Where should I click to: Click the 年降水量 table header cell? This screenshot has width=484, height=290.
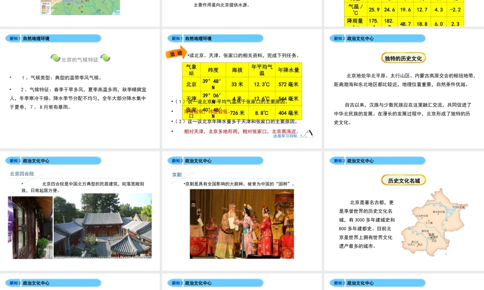pyautogui.click(x=288, y=70)
